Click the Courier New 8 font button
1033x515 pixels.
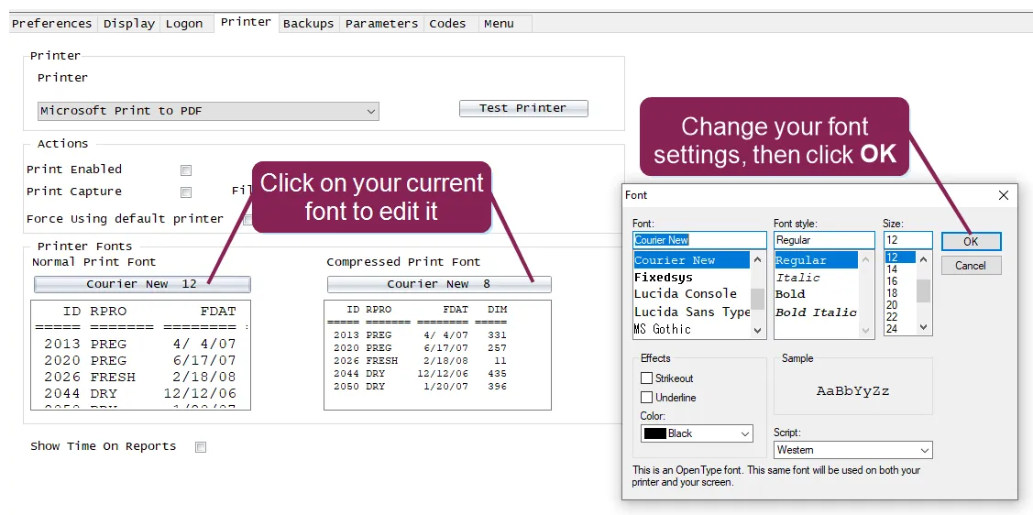click(x=439, y=284)
